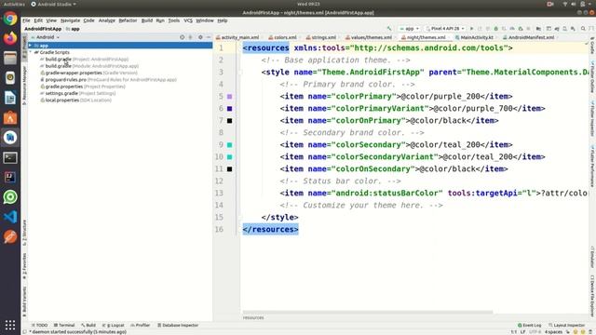Click the purple_700 gutter swatch on line 6
The image size is (596, 335).
click(230, 109)
